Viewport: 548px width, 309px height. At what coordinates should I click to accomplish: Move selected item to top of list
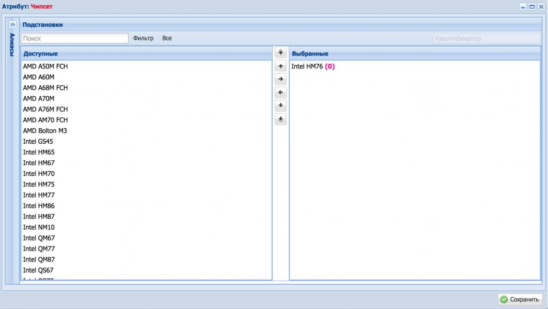pyautogui.click(x=280, y=53)
